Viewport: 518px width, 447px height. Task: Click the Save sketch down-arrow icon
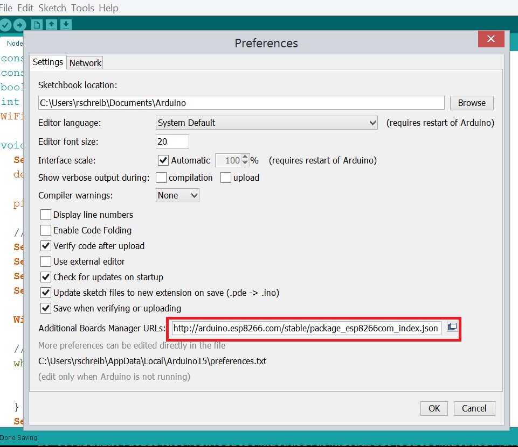[66, 25]
